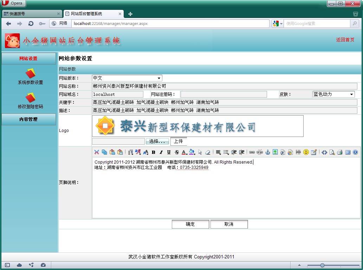Viewport: 363px width, 270px height.
Task: Click the password key wand icon
Action: pos(42,24)
